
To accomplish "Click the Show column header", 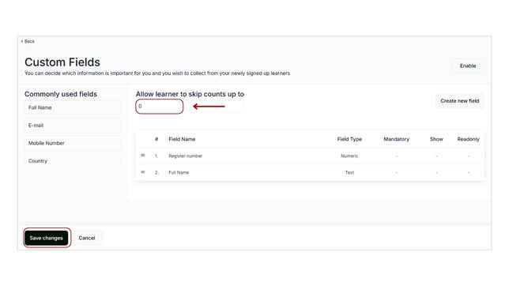I will click(x=436, y=139).
